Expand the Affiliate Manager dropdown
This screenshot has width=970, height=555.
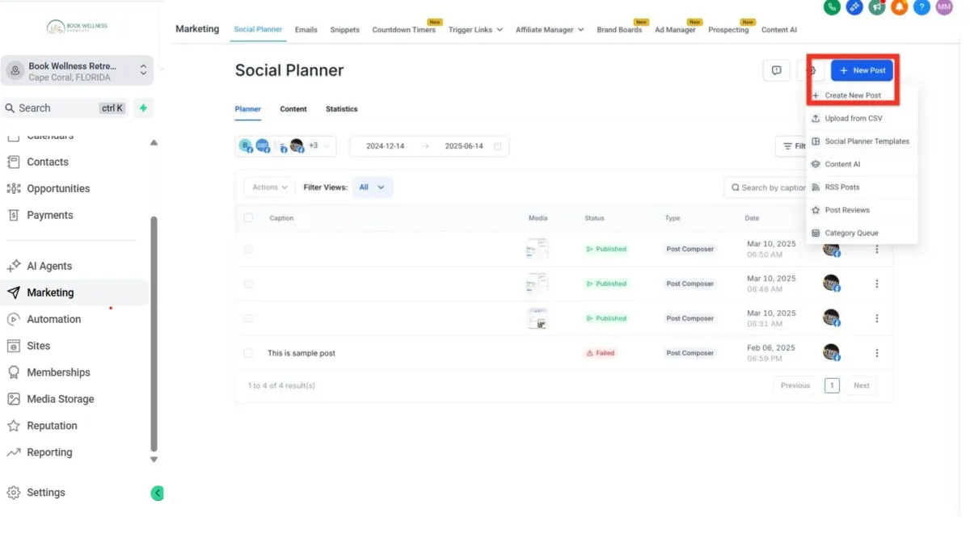click(550, 30)
